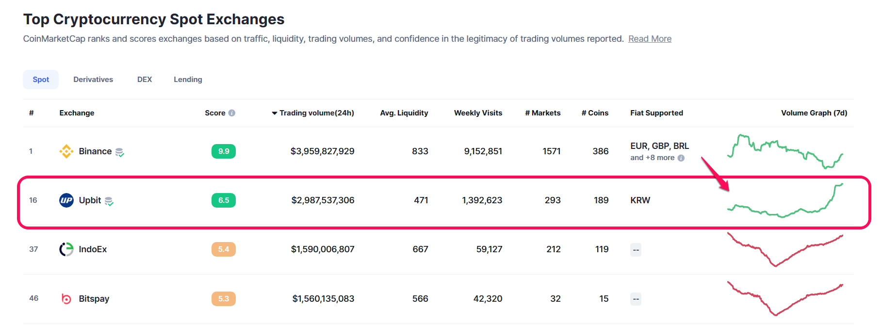Switch to the Derivatives tab
Screen dimensions: 883x325
point(93,80)
